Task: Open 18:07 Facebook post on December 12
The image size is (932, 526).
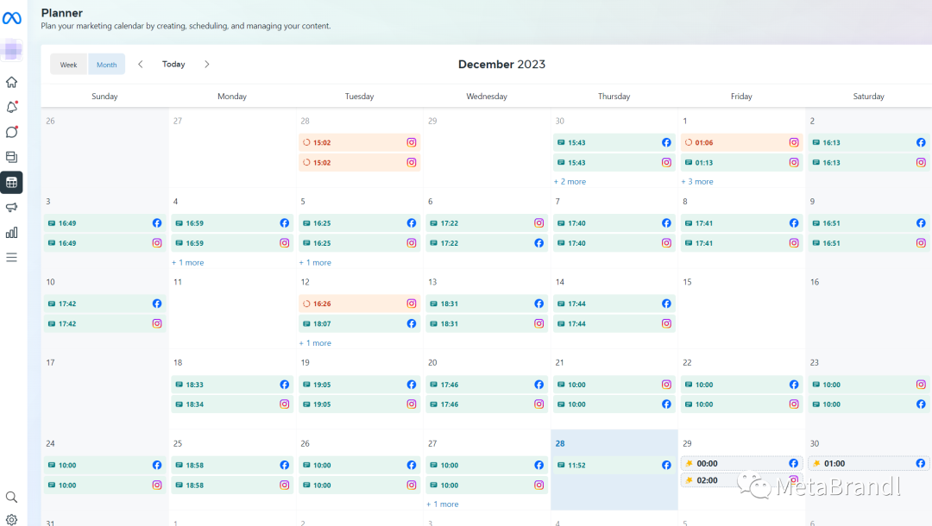Action: tap(360, 323)
